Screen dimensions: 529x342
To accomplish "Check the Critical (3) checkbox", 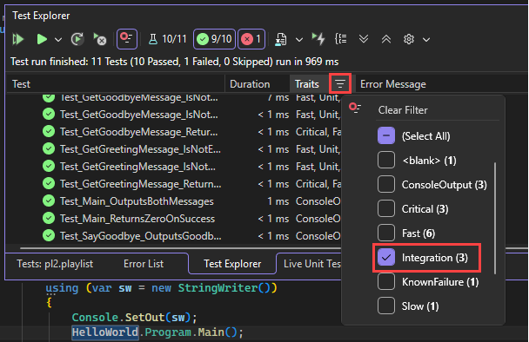I will tap(386, 208).
